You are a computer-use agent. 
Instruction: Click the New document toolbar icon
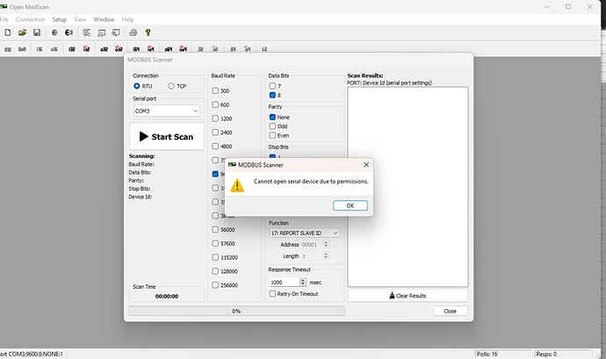pyautogui.click(x=7, y=32)
